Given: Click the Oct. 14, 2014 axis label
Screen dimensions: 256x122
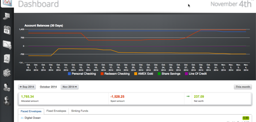Looking at the screenshot, I should pos(88,67).
